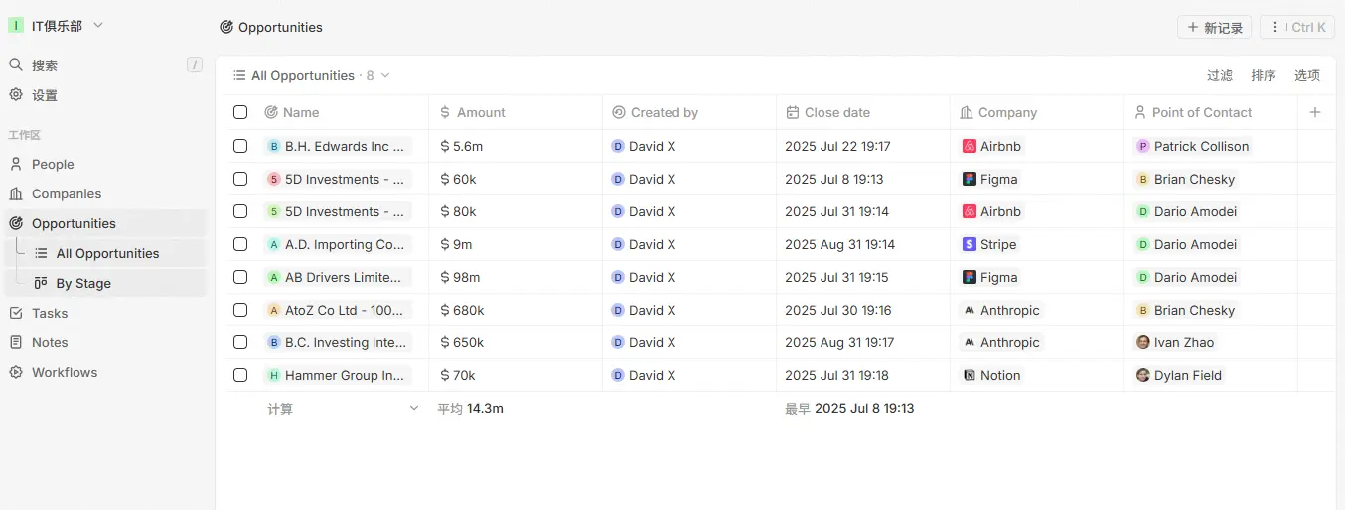The image size is (1345, 510).
Task: Click the 过滤 filter button
Action: tap(1220, 76)
